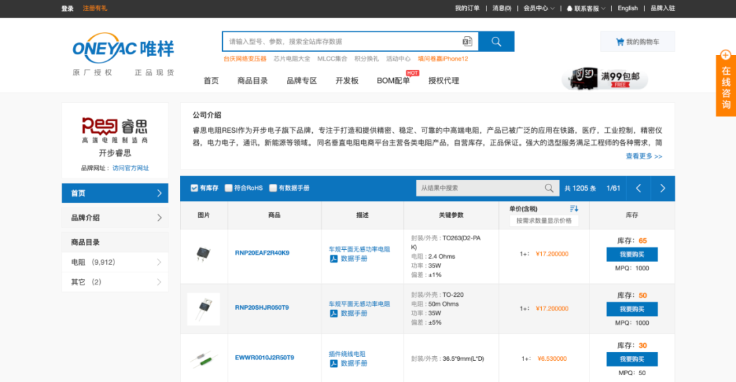Expand the 其它 (2) category
The height and width of the screenshot is (382, 736).
tap(115, 282)
